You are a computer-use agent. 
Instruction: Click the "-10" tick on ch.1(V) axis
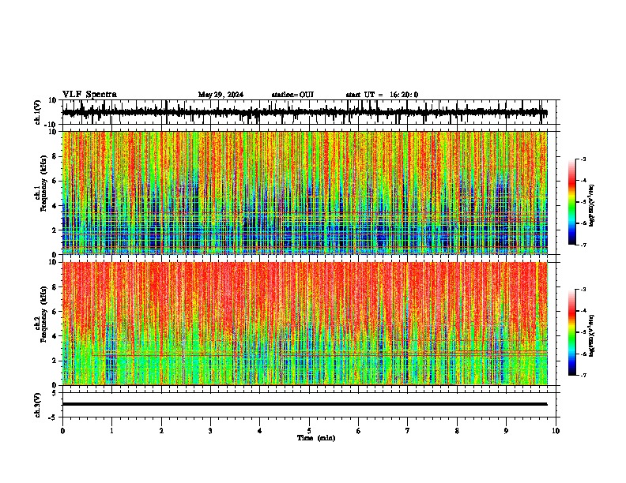51,125
